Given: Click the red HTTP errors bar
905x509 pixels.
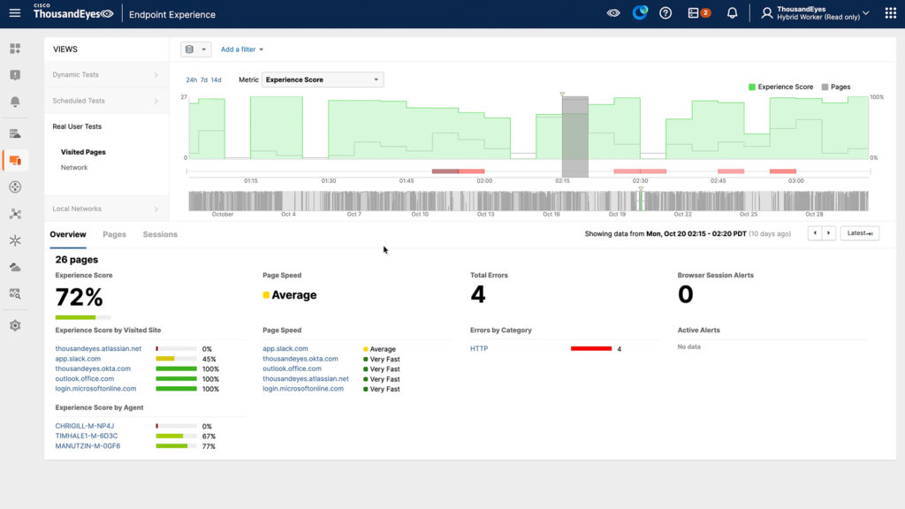Looking at the screenshot, I should [590, 349].
